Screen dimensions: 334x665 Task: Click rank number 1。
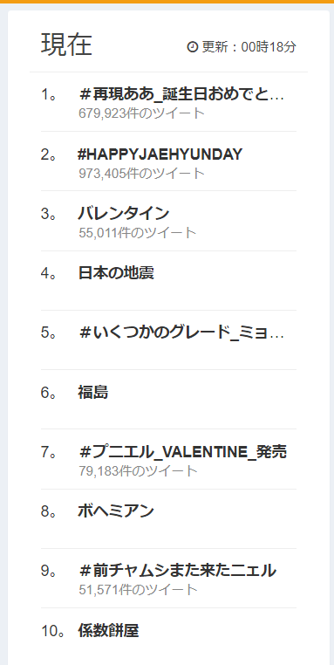coord(49,95)
